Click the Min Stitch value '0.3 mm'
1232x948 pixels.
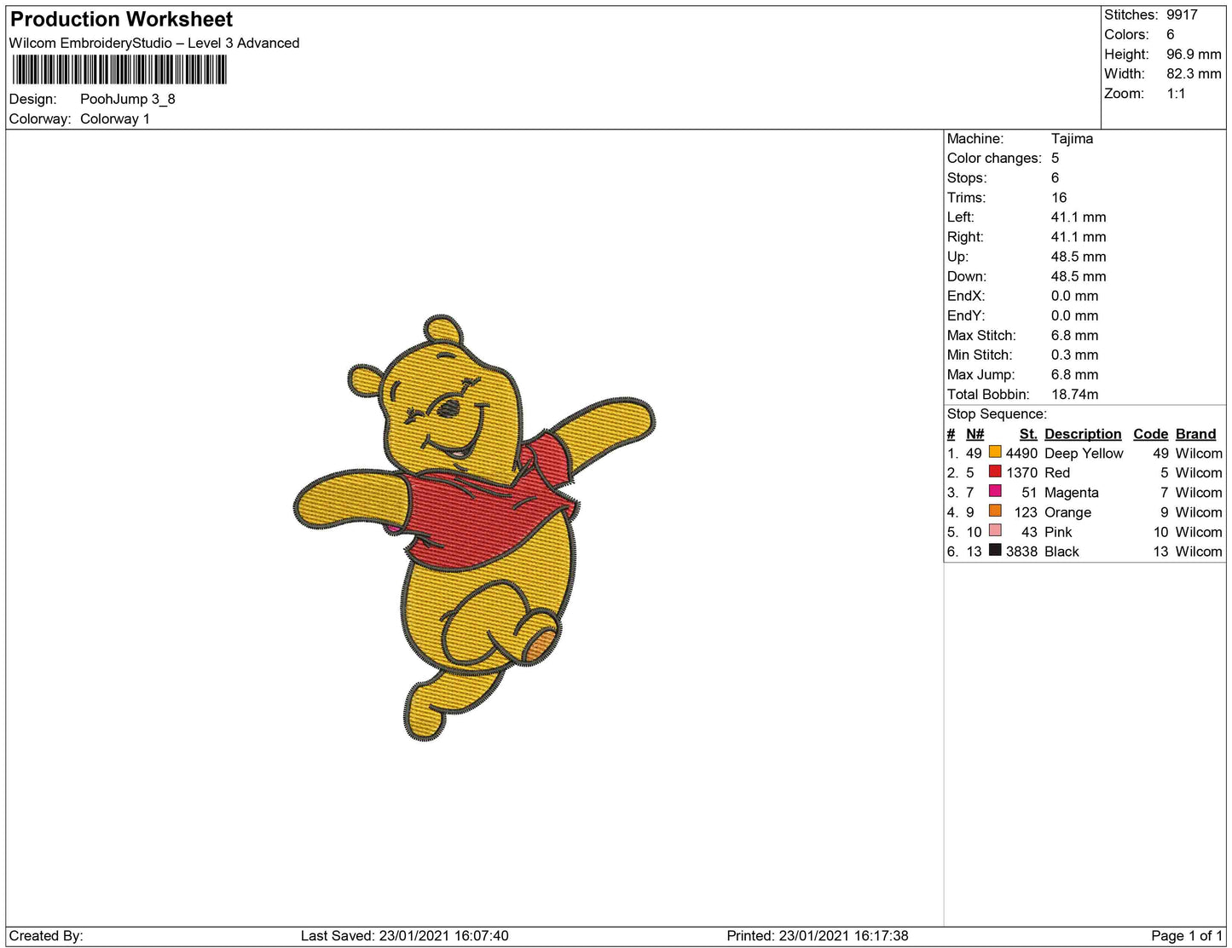(x=1074, y=355)
